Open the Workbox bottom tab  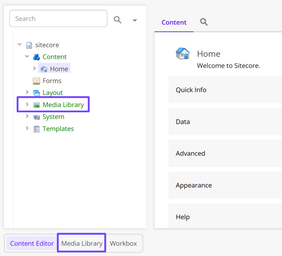click(x=123, y=243)
